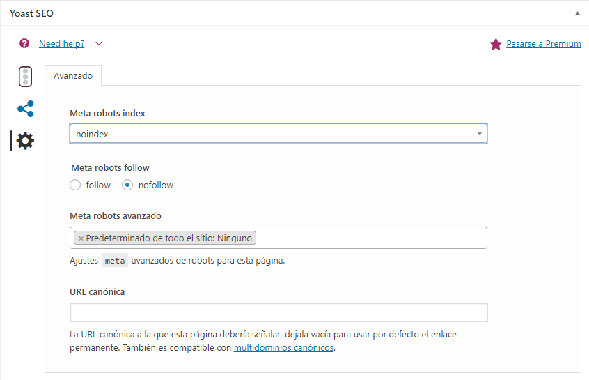This screenshot has width=589, height=380.
Task: Collapse the Yoast SEO metabox arrow
Action: (x=577, y=13)
